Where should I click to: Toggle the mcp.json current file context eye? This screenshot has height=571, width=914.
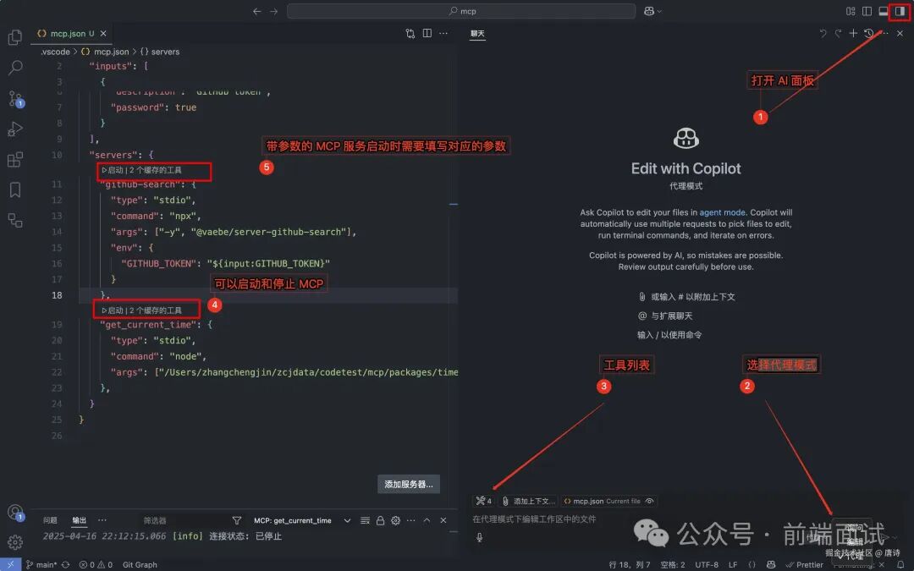click(x=649, y=501)
